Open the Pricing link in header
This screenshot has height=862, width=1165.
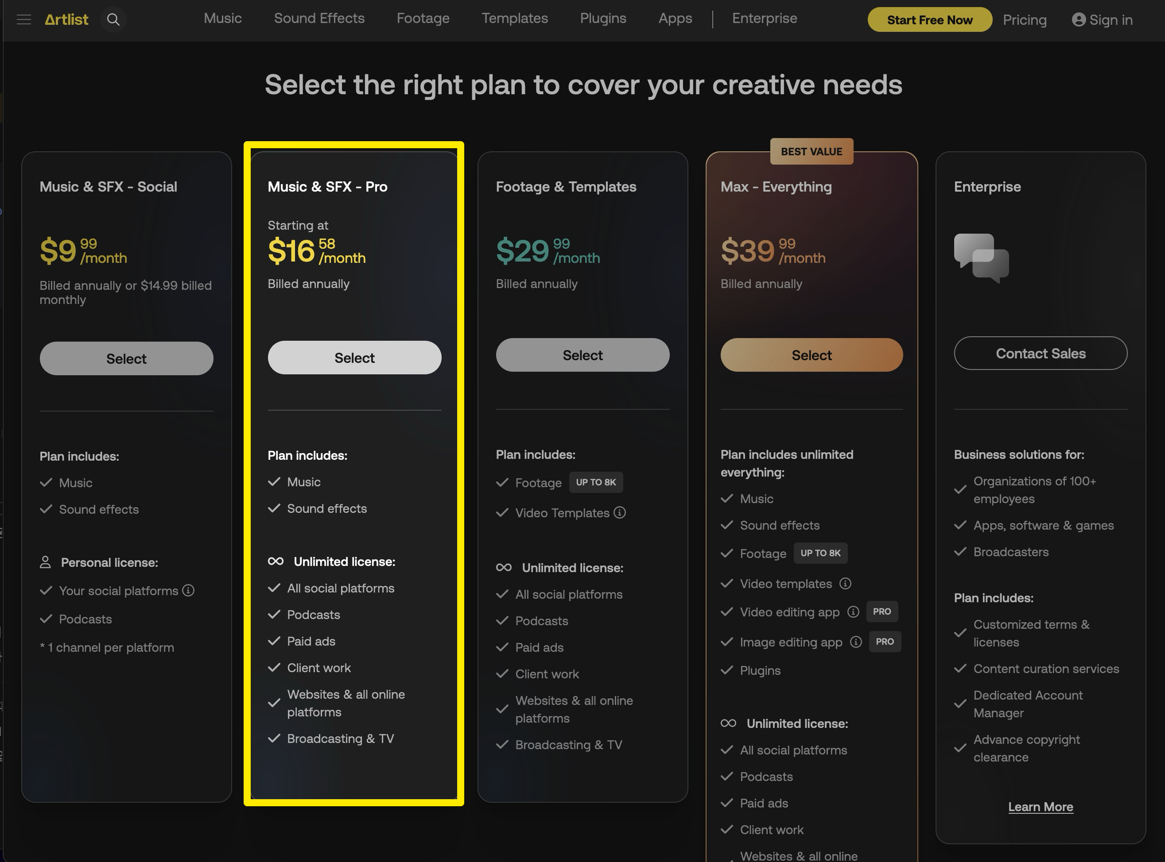[x=1024, y=20]
